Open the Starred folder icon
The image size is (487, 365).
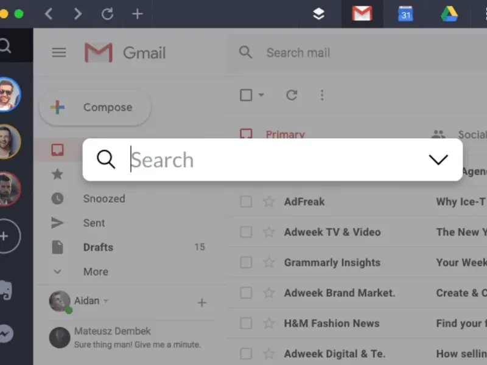click(57, 174)
